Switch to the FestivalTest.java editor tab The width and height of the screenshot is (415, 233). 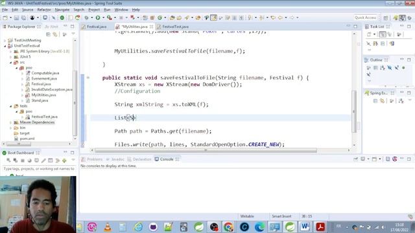pyautogui.click(x=173, y=27)
